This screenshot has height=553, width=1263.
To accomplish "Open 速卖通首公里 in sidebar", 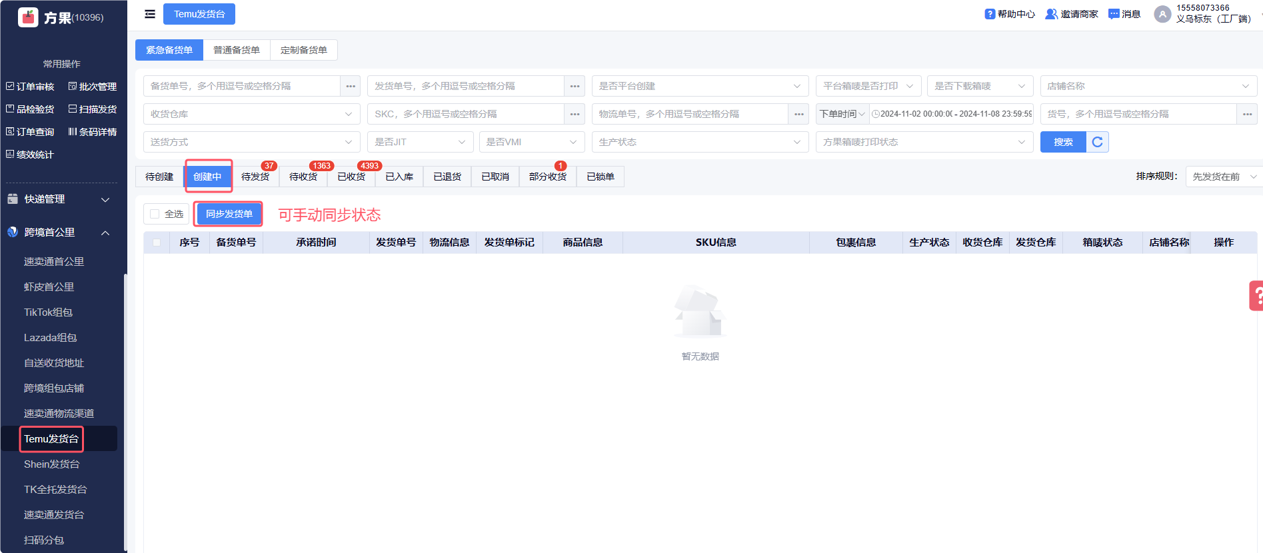I will coord(54,262).
